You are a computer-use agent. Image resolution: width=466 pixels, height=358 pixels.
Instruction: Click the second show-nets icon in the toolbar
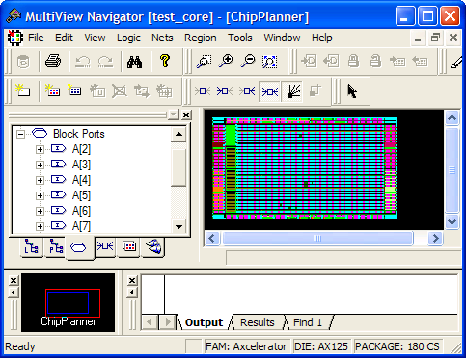(x=225, y=91)
